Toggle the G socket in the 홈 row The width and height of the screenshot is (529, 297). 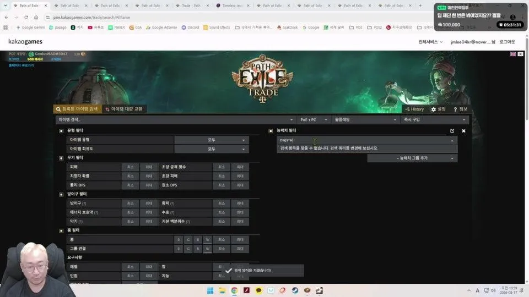pos(188,239)
